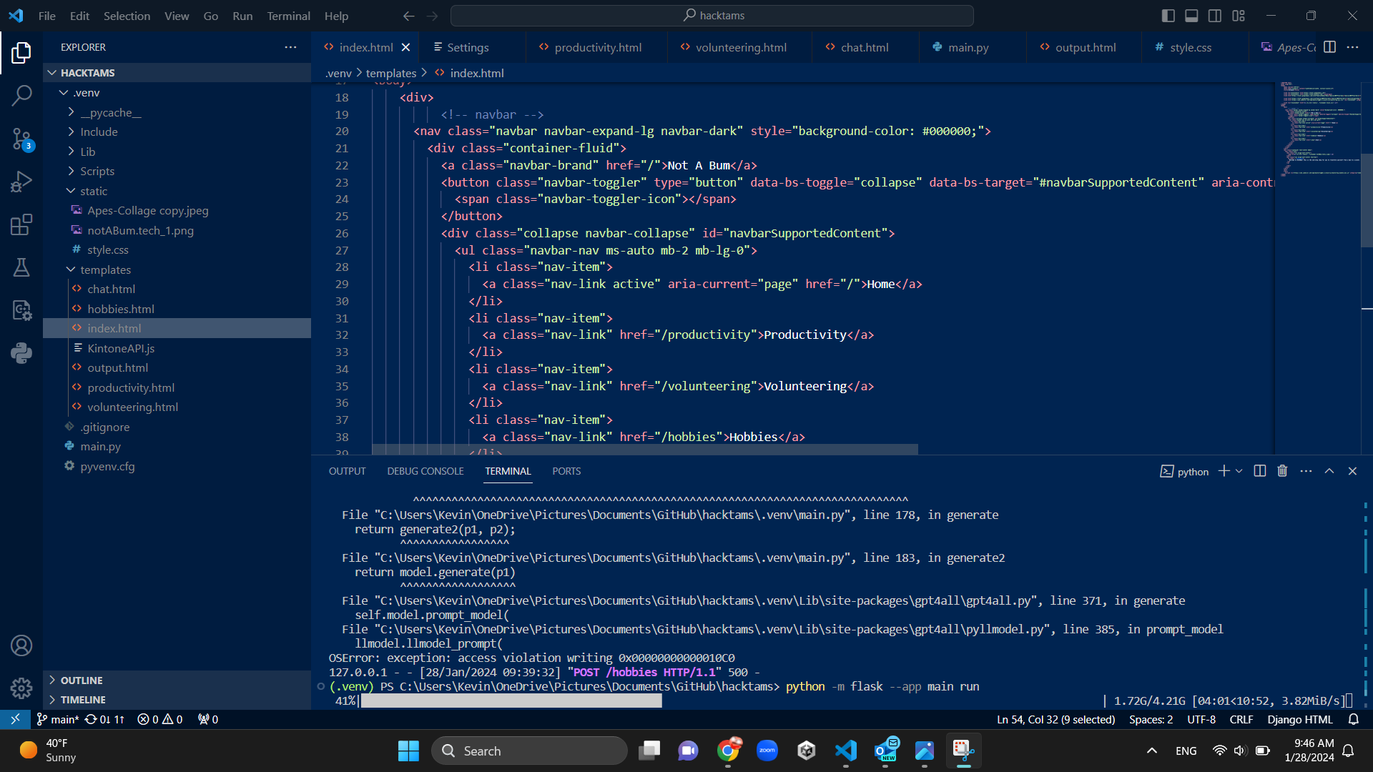Expand the OUTLINE section

click(x=81, y=681)
